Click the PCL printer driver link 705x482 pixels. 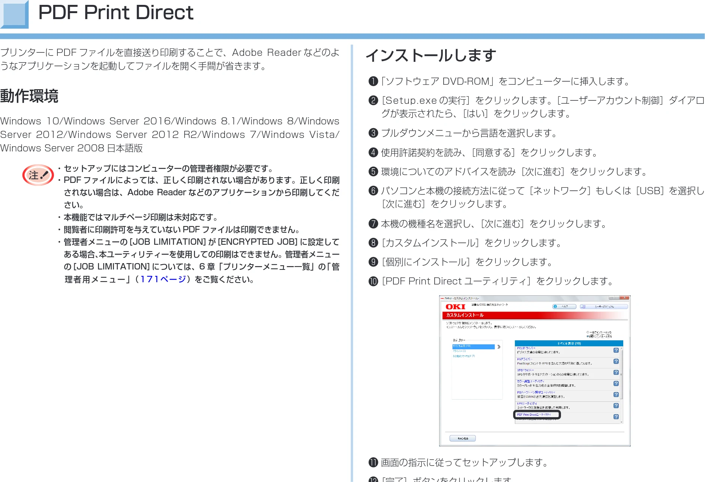pos(526,348)
